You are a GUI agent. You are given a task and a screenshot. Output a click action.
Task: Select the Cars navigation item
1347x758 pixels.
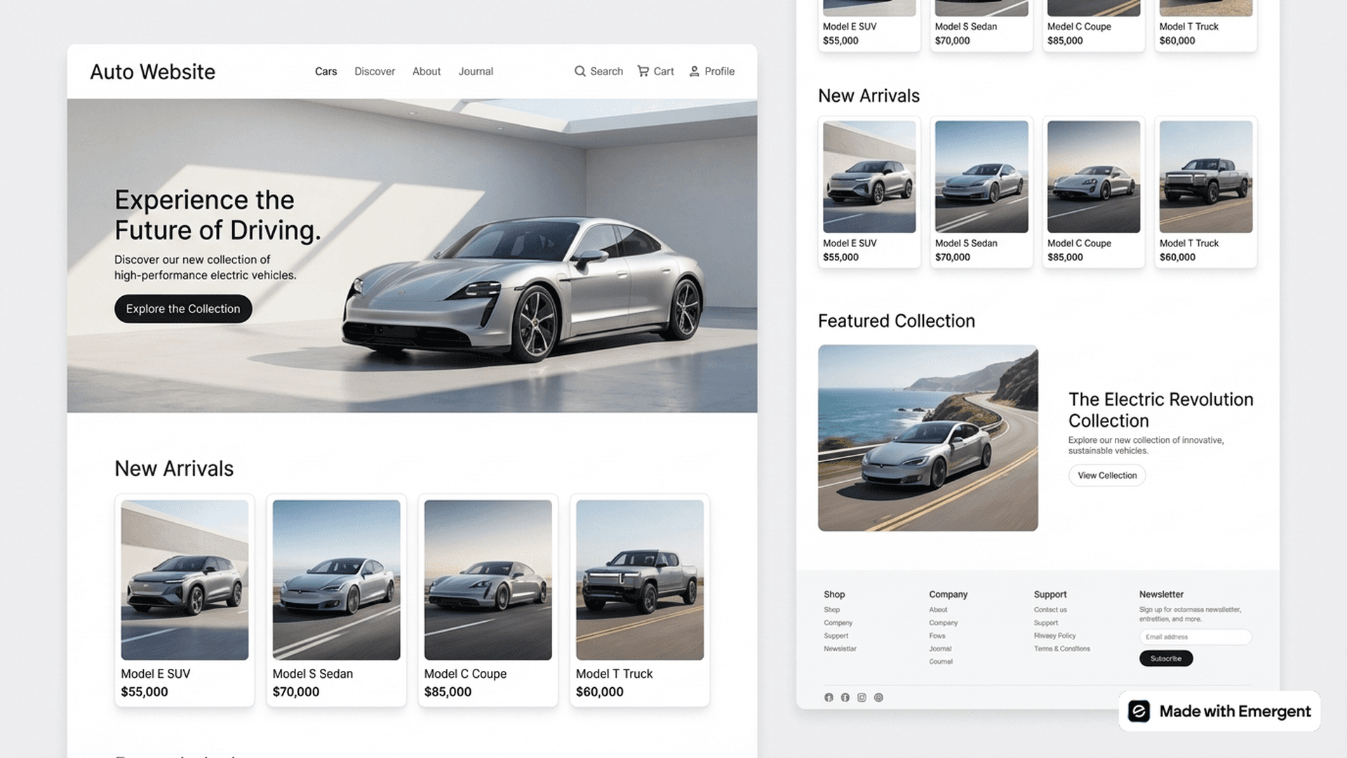(x=326, y=71)
